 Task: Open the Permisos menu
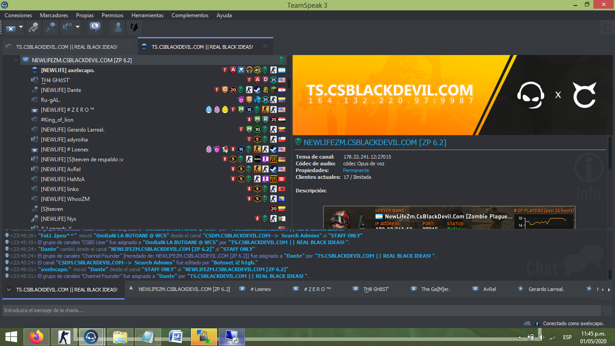[112, 15]
